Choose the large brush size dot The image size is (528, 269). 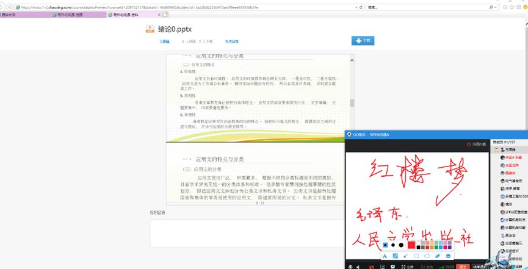tap(401, 245)
